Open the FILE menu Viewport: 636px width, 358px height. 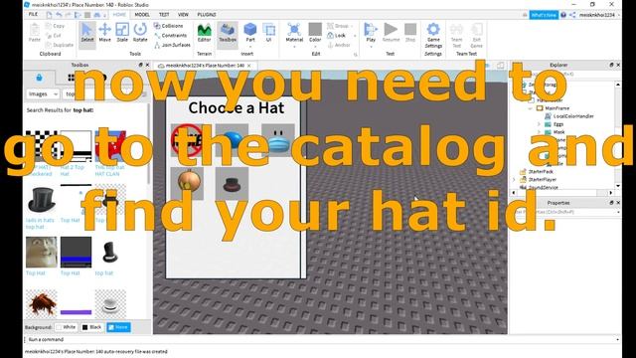(33, 14)
